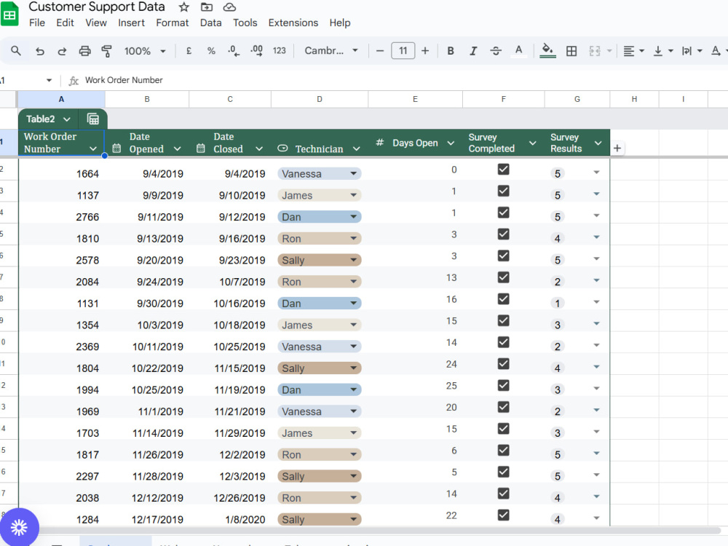Open the fill color bucket

(x=548, y=51)
